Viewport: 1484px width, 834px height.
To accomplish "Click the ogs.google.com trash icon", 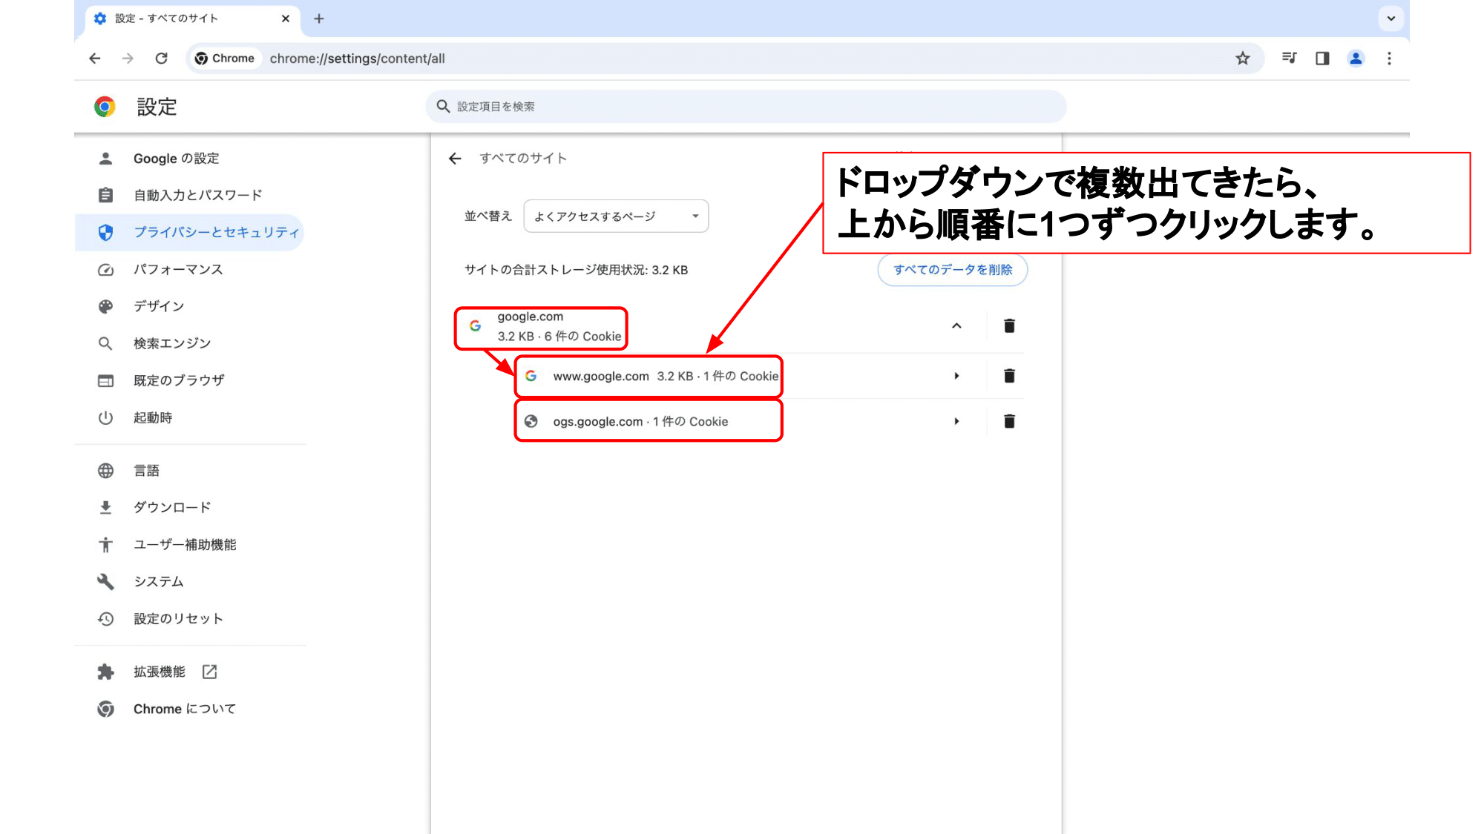I will tap(1008, 420).
